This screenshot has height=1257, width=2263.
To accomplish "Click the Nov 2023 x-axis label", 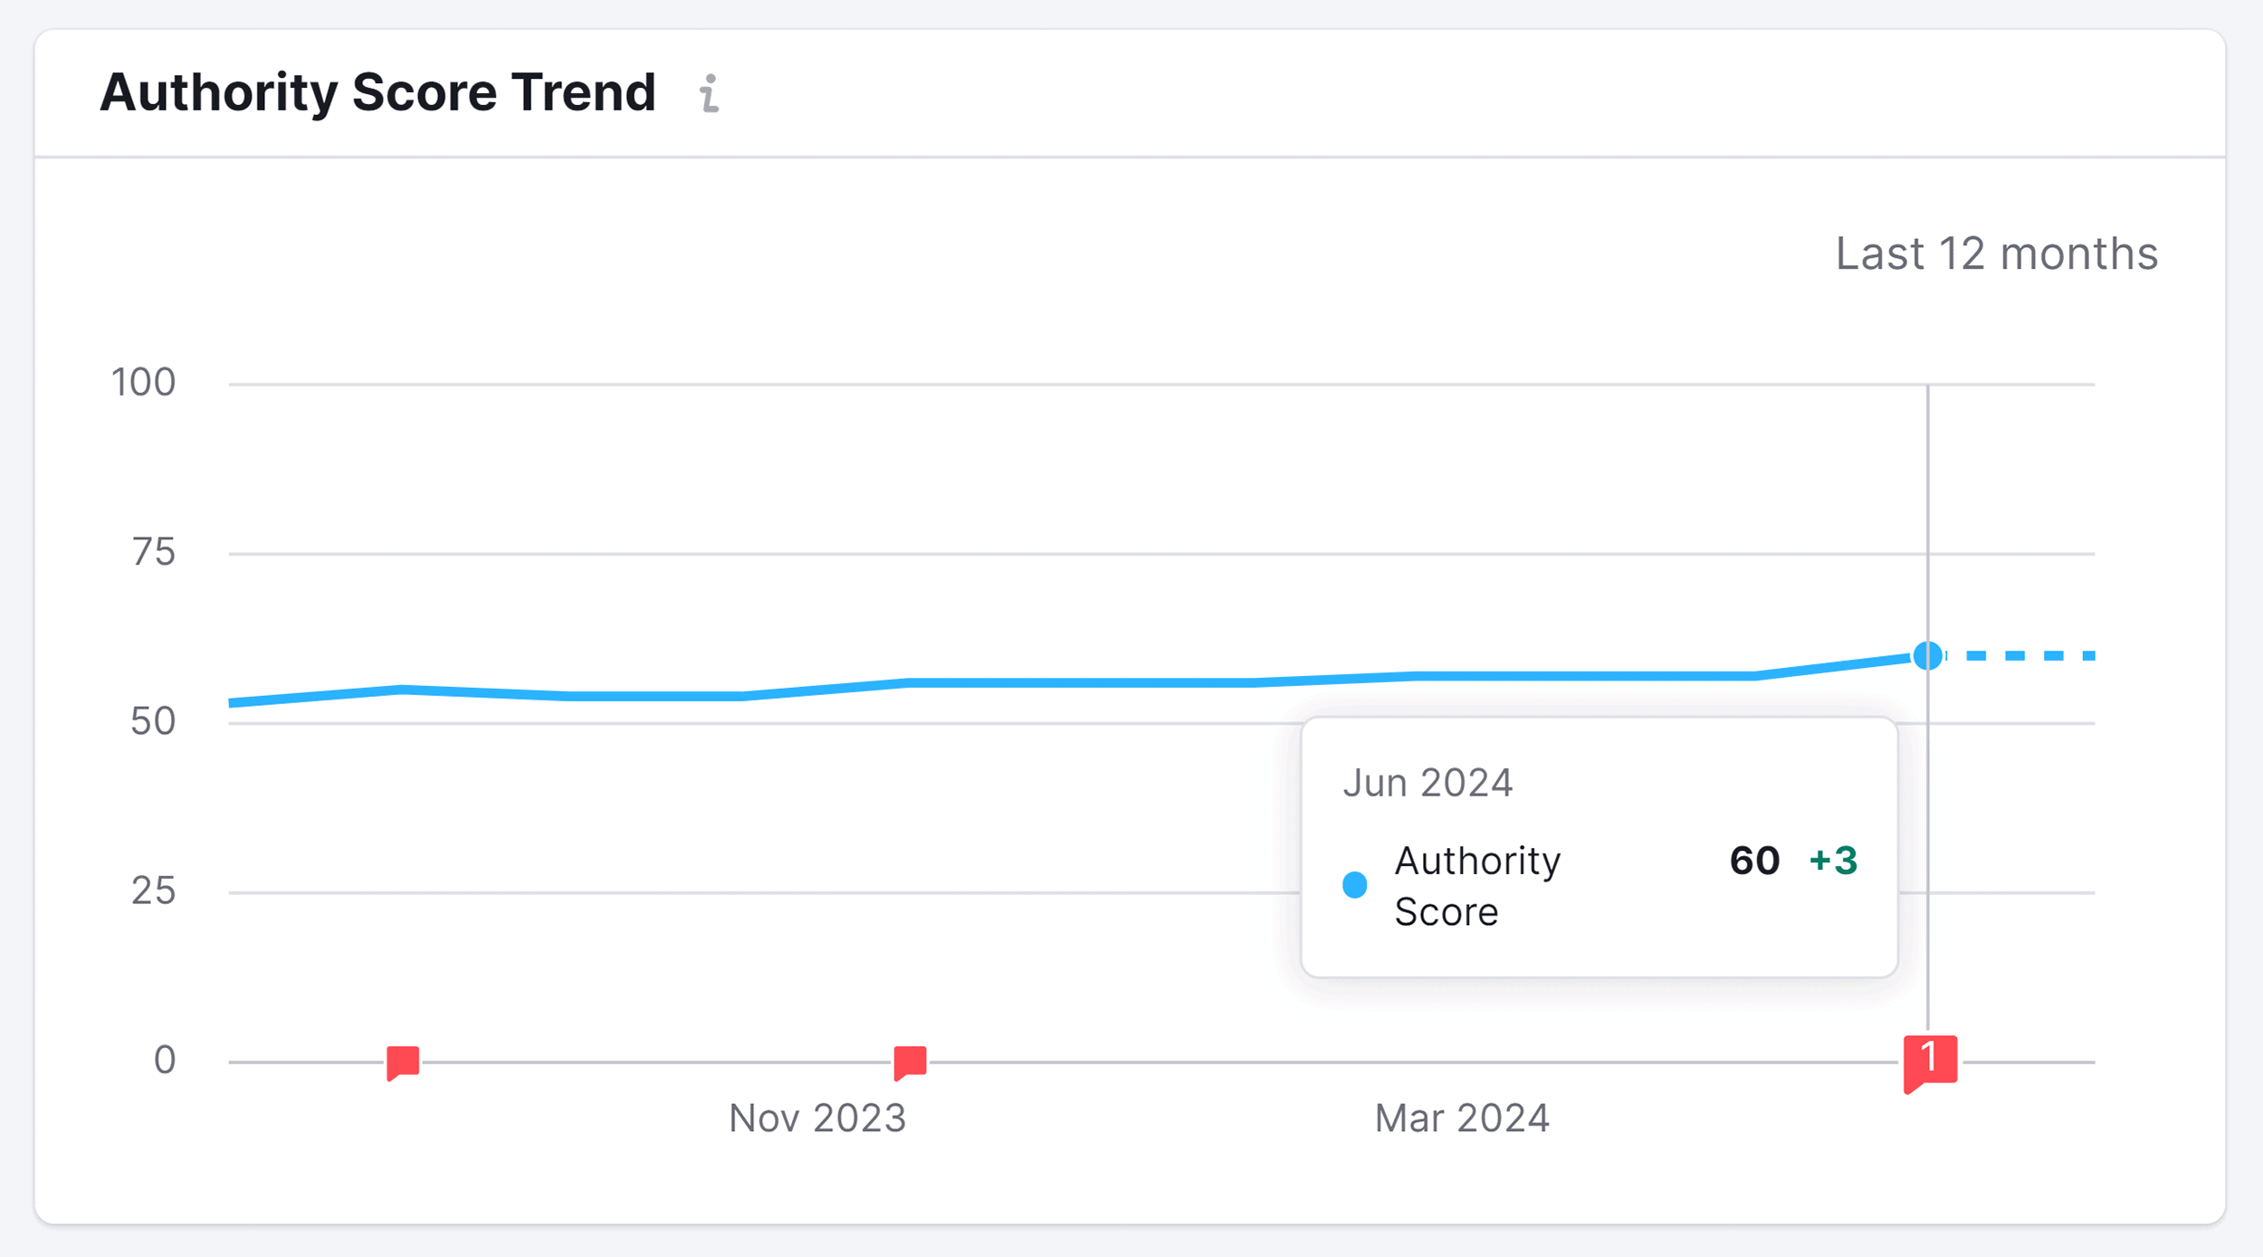I will coord(817,1119).
